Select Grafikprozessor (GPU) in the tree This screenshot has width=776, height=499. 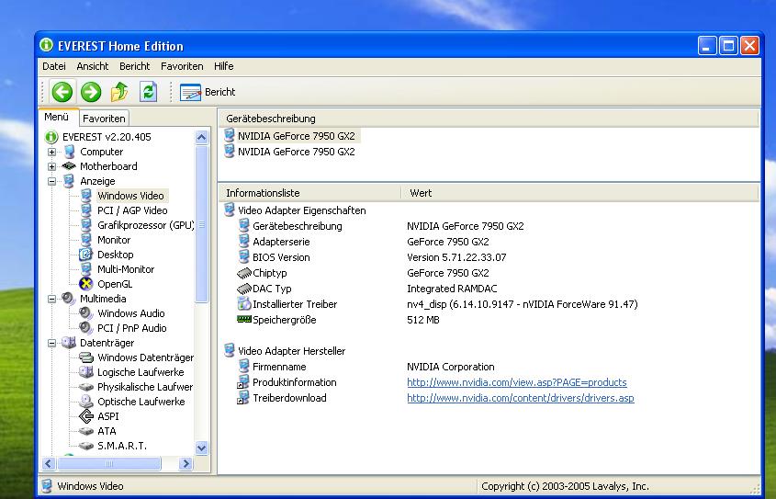(x=145, y=225)
